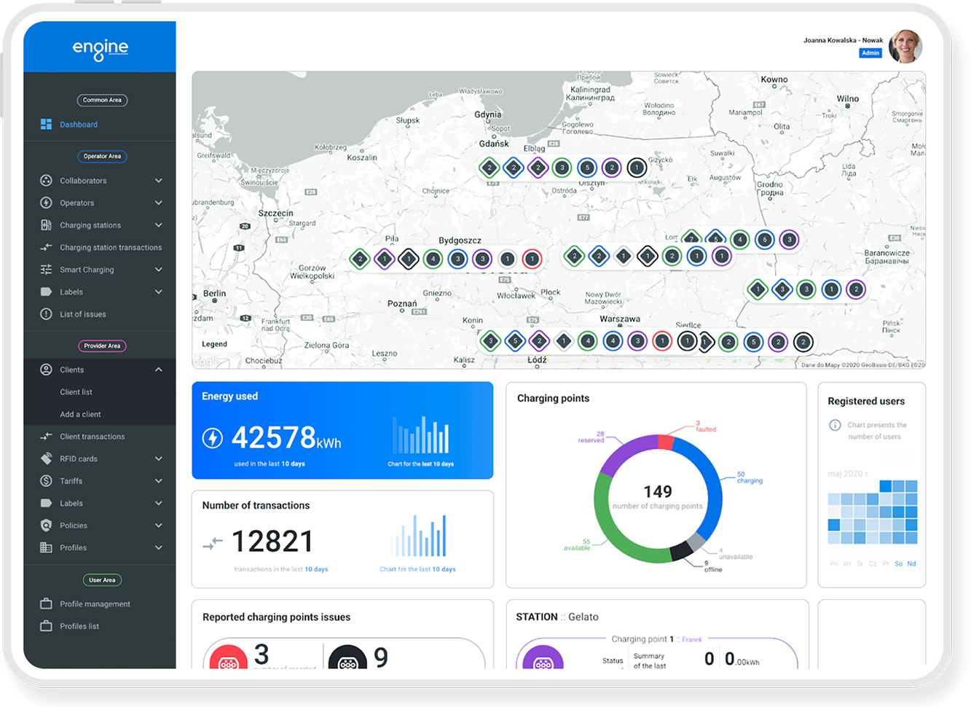This screenshot has height=707, width=971.
Task: Click the Charging stations icon
Action: click(x=46, y=225)
